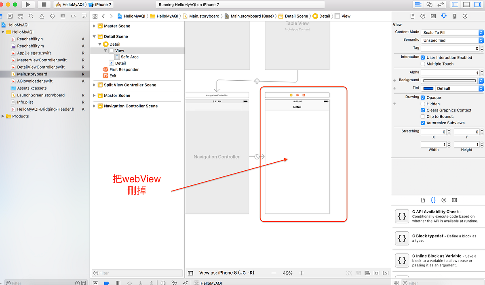
Task: Open the Help inspector question mark icon
Action: (x=422, y=16)
